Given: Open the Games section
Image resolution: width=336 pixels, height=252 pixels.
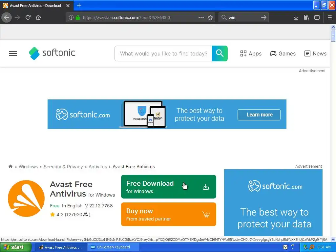Looking at the screenshot, I should pos(283,53).
